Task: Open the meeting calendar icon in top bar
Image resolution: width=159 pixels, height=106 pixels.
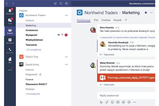Action: (x=66, y=4)
